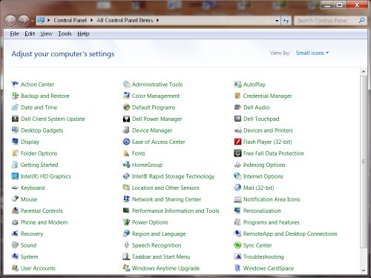Click the Folder Options icon
371x278 pixels.
[15, 153]
